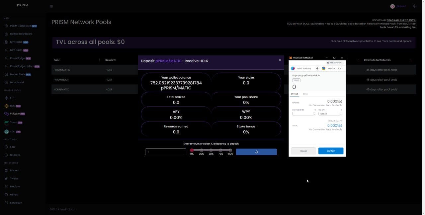The width and height of the screenshot is (425, 215).
Task: Set the deposit slider to 0%
Action: point(192,150)
